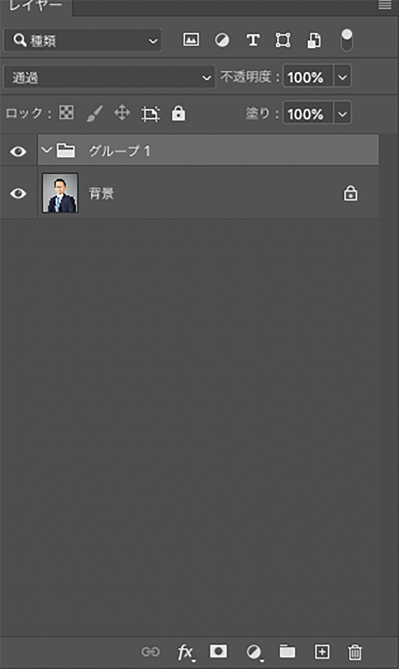399x669 pixels.
Task: Open the 種類 filter type dropdown
Action: (83, 40)
